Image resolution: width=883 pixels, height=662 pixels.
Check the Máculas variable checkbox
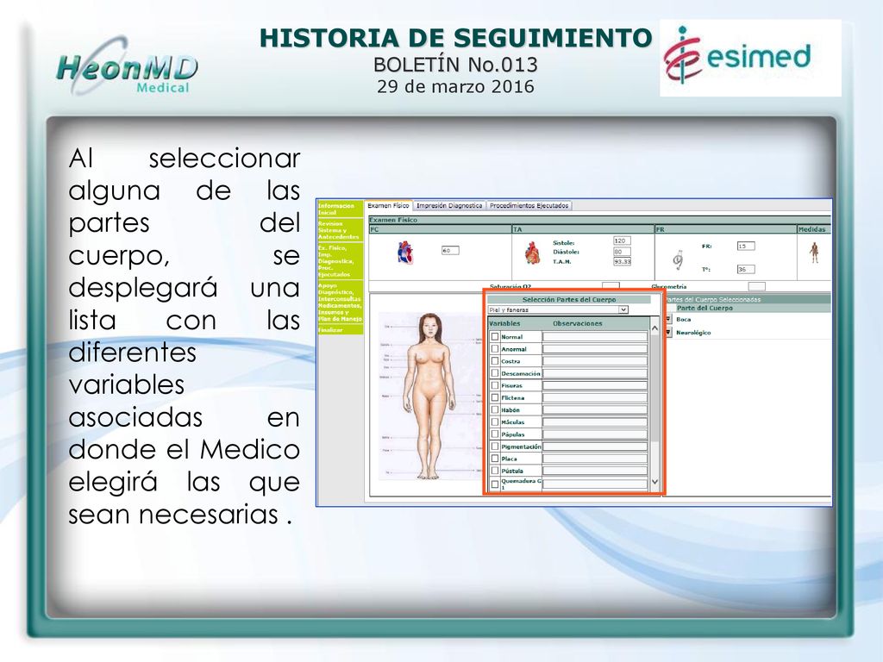495,422
